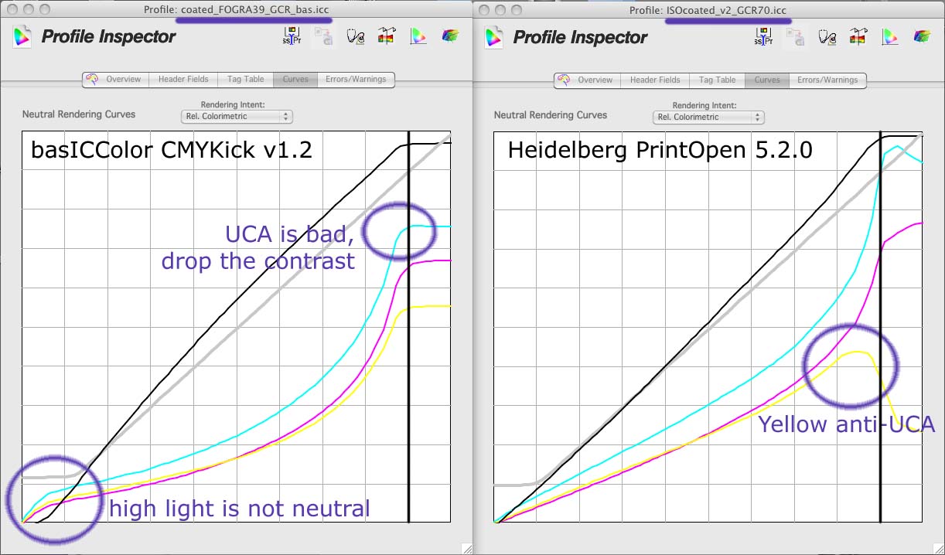Open Rendering Intent dropdown in the right window
The width and height of the screenshot is (945, 555).
click(x=708, y=117)
